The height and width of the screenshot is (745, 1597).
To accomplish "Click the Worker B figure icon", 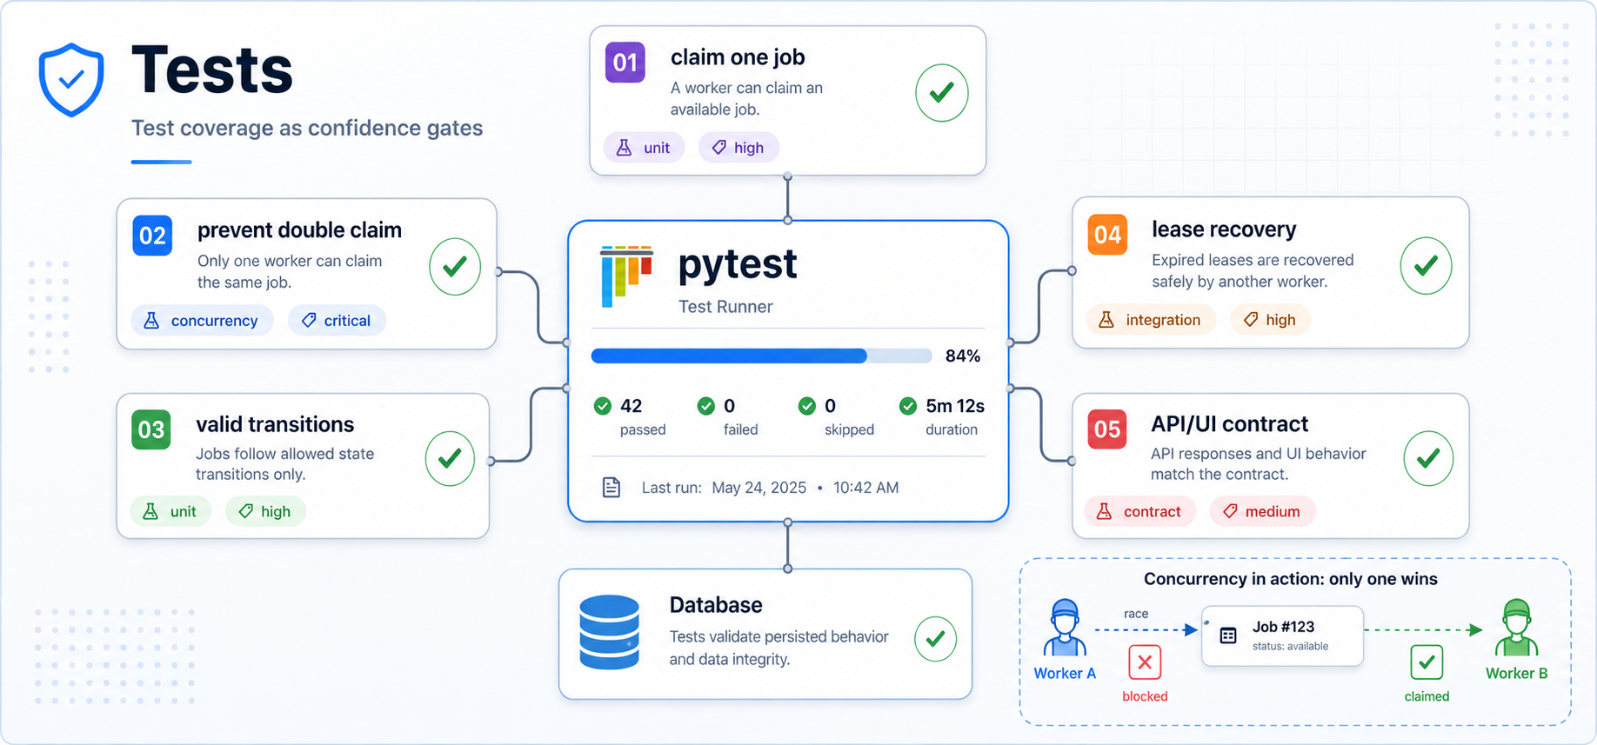I will click(1516, 628).
